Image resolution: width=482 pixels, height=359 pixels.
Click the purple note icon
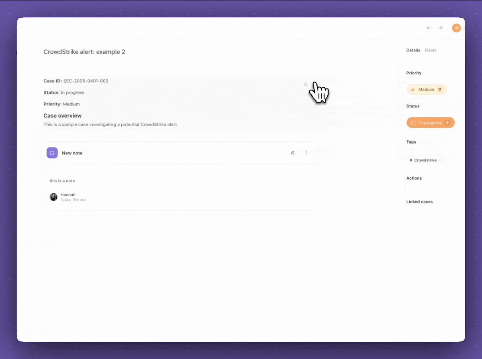pos(52,153)
